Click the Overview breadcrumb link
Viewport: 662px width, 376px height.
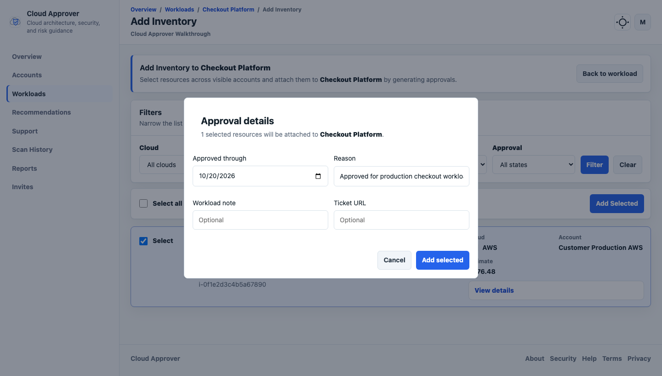coord(143,9)
